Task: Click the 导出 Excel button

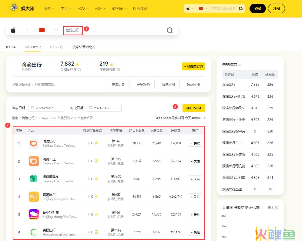Action: [x=194, y=108]
